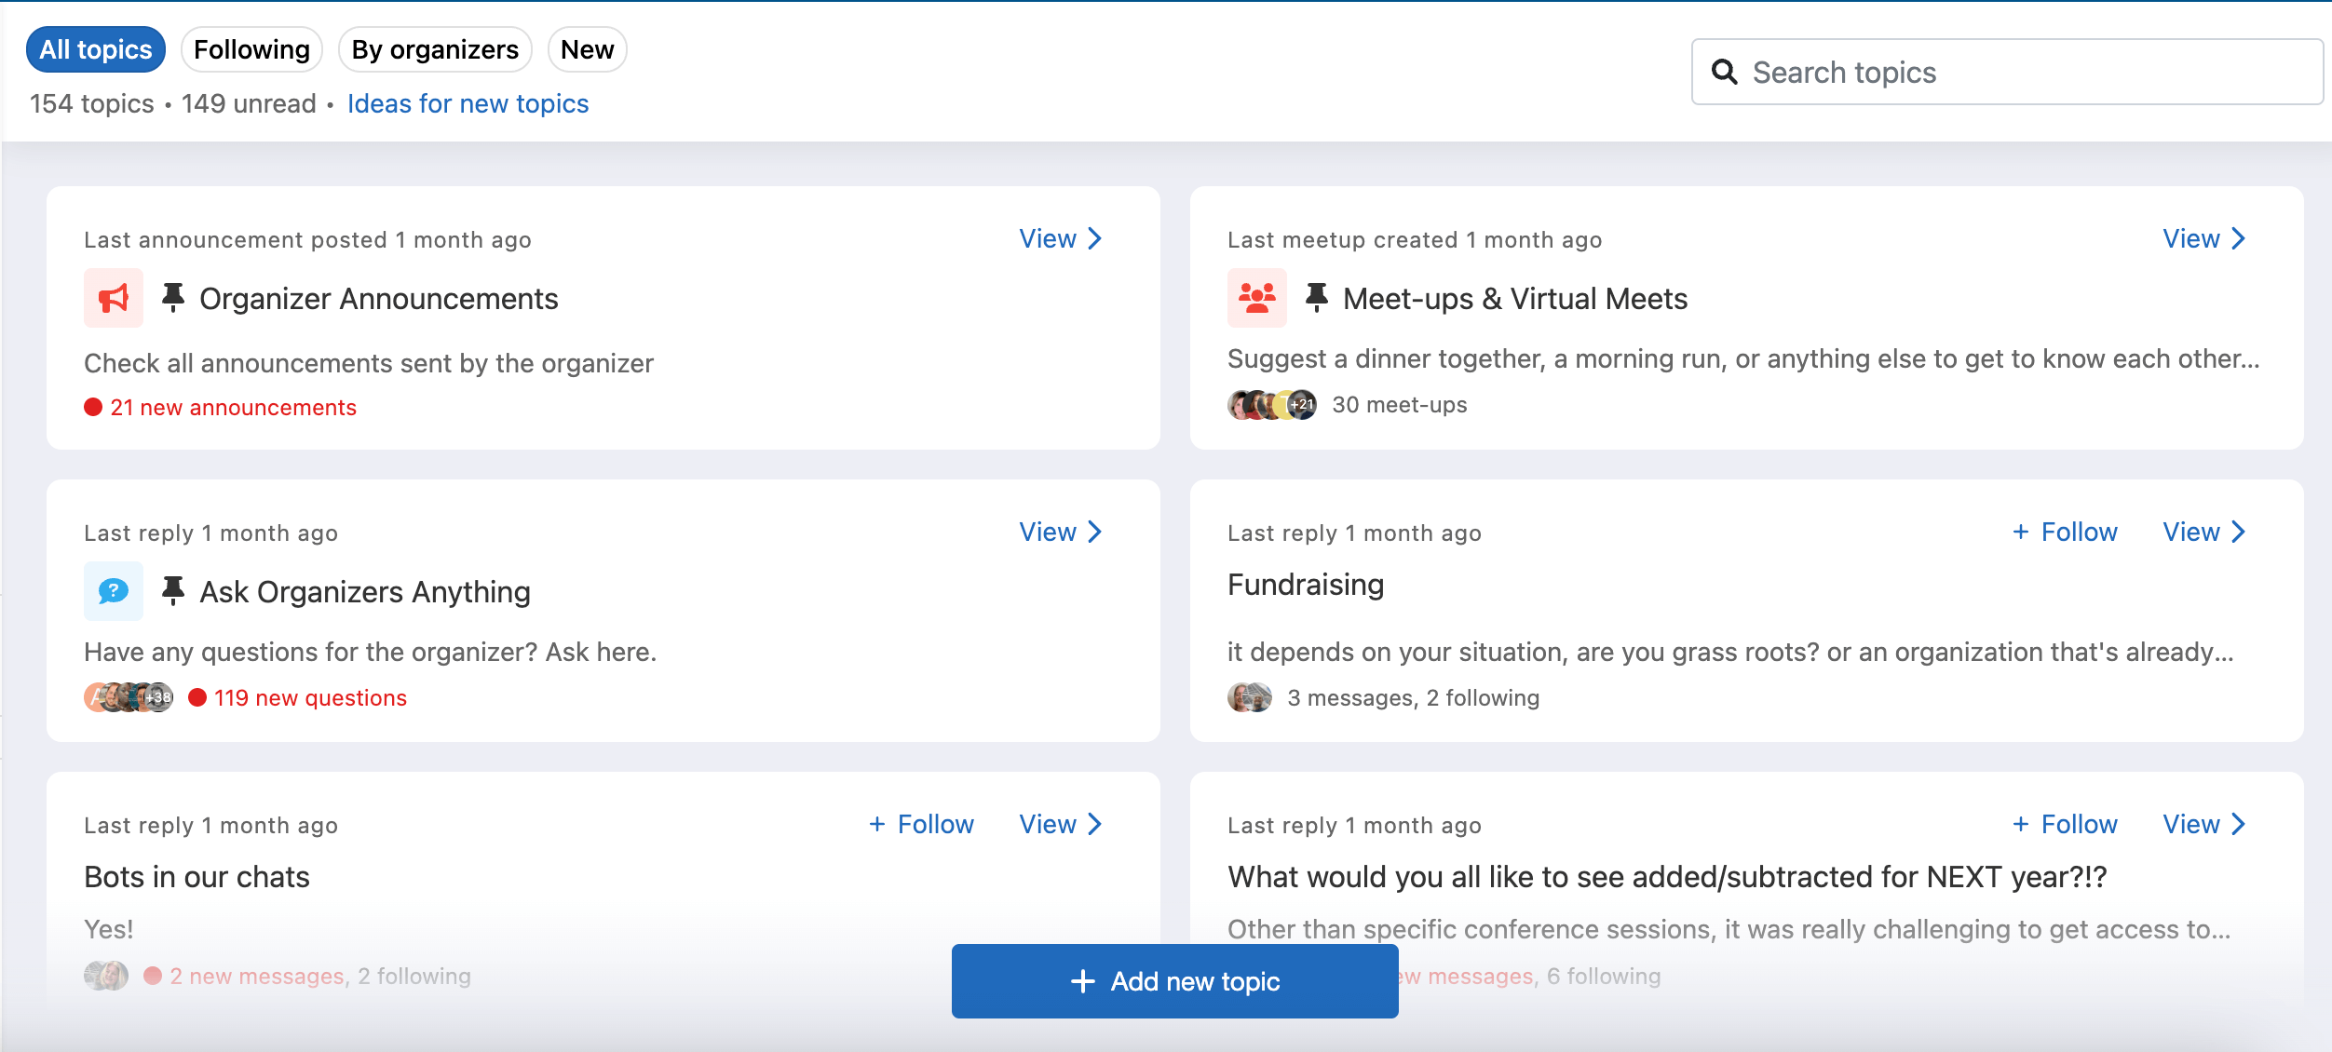The height and width of the screenshot is (1052, 2332).
Task: Follow the Fundraising topic
Action: tap(2065, 532)
